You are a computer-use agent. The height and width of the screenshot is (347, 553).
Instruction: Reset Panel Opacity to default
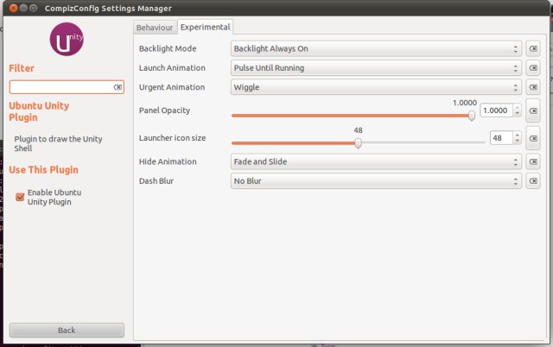533,110
